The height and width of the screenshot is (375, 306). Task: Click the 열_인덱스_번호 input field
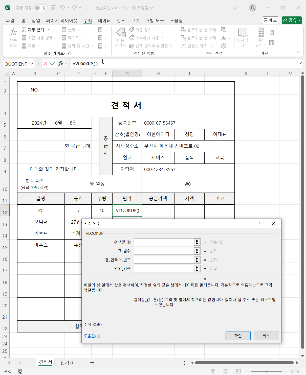[x=164, y=260]
